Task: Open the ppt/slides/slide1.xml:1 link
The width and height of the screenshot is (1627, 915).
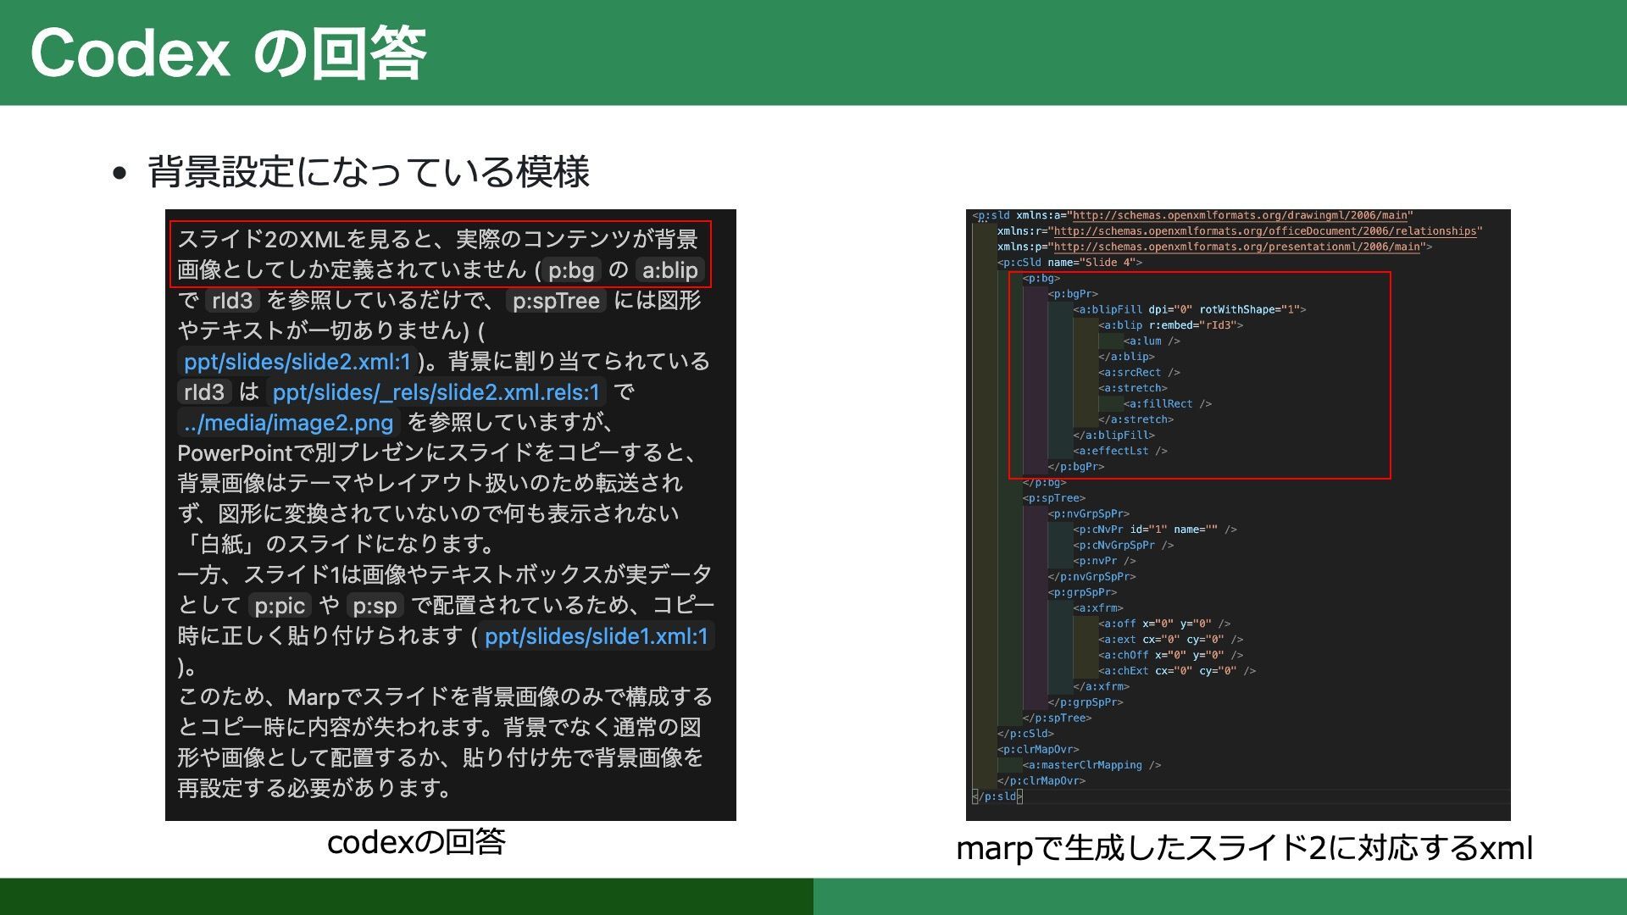Action: click(596, 636)
